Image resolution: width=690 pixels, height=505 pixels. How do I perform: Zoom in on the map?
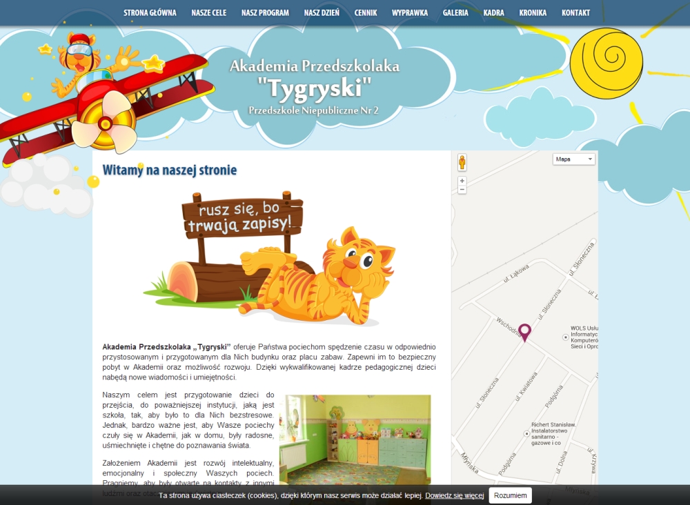(462, 181)
